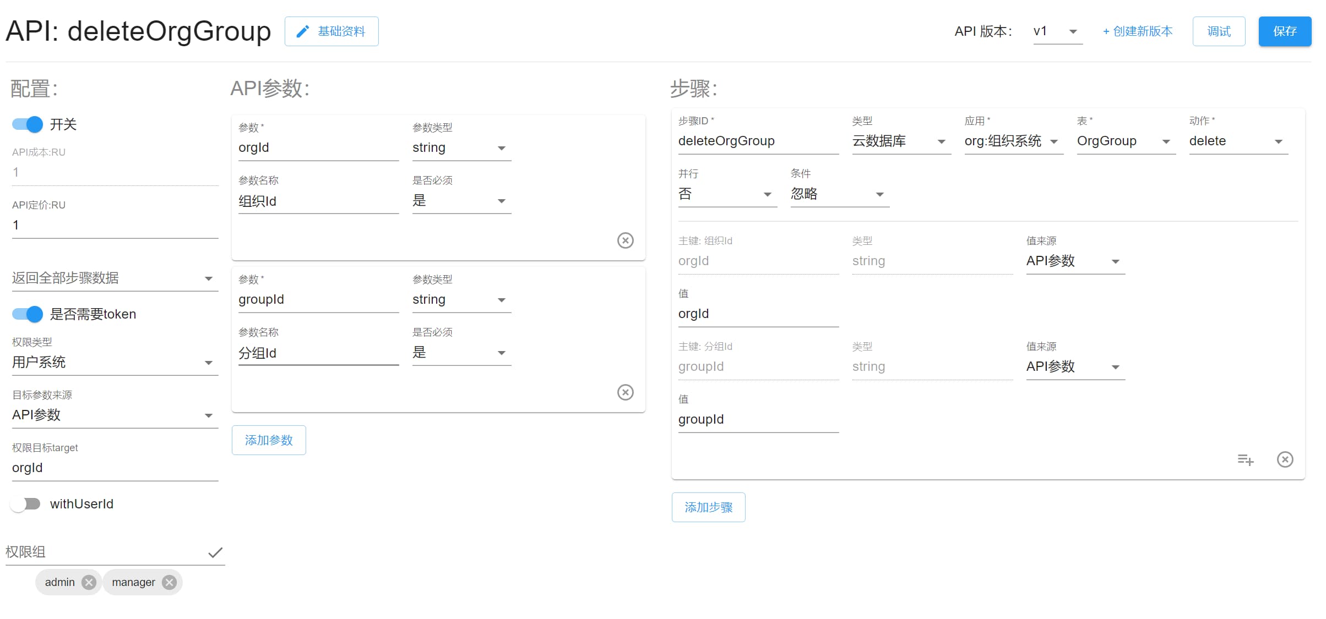Click the 调试 button

1219,31
